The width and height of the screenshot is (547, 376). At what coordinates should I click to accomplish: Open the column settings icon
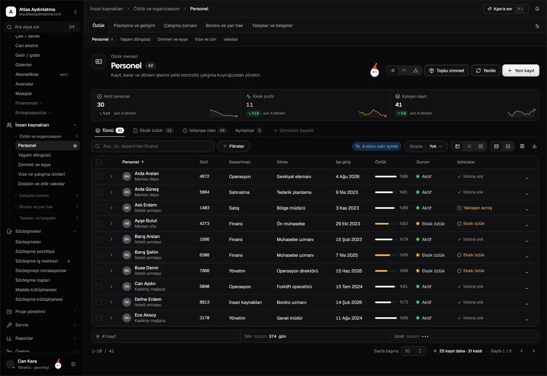click(522, 146)
